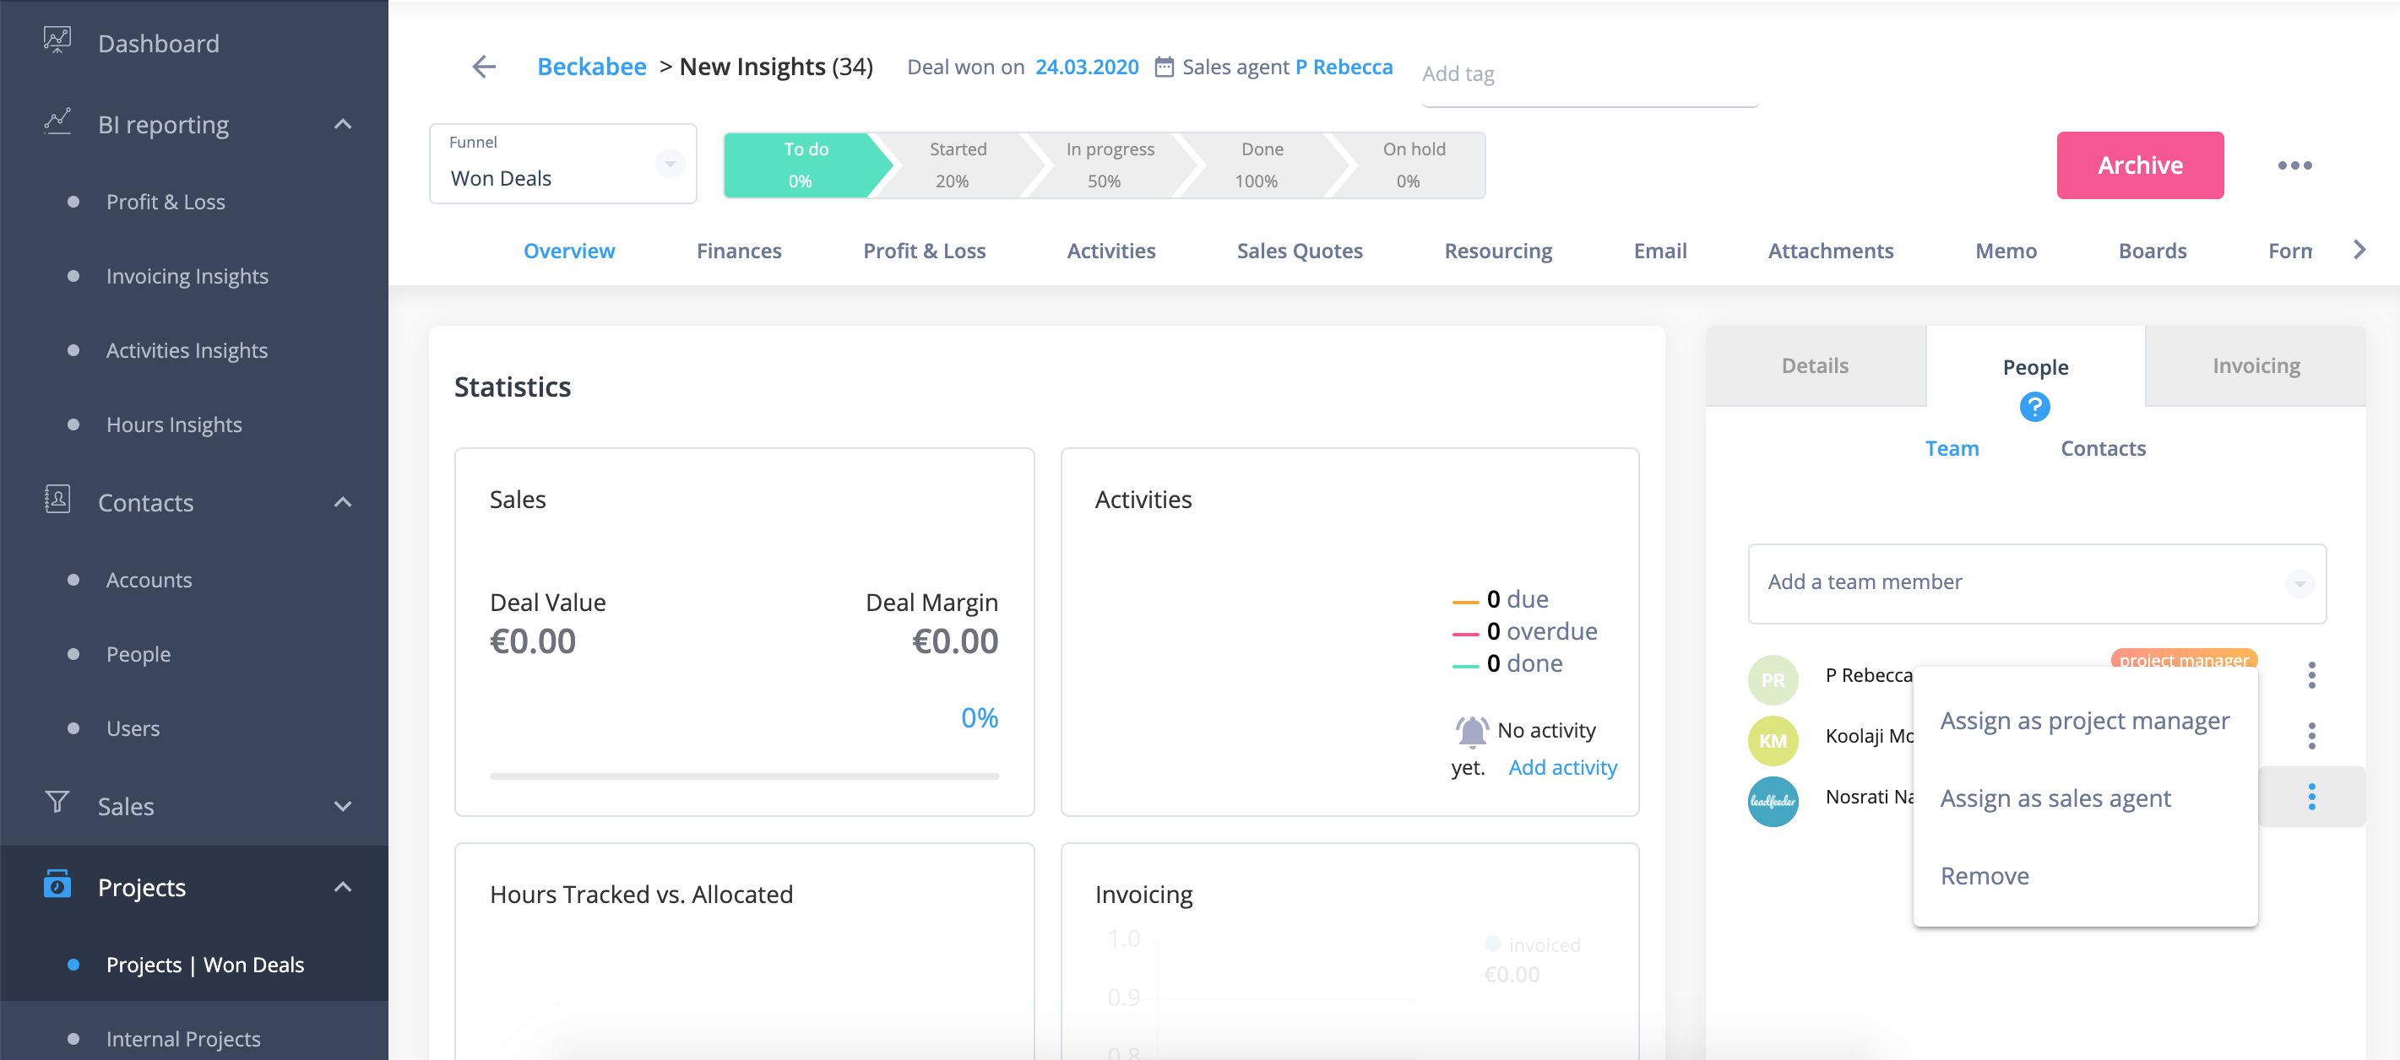The height and width of the screenshot is (1060, 2400).
Task: Click the KM avatar of Koolaji
Action: point(1772,740)
